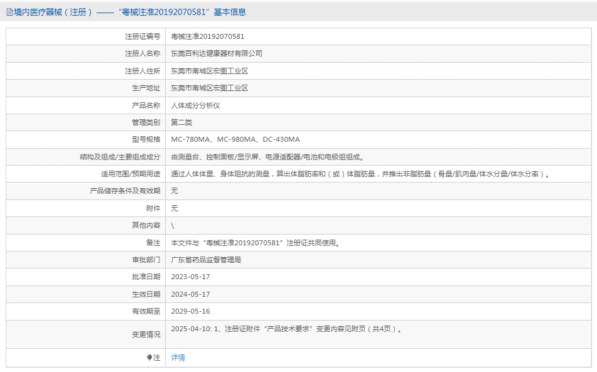The image size is (597, 372).
Task: Click the document icon in the header
Action: click(9, 12)
